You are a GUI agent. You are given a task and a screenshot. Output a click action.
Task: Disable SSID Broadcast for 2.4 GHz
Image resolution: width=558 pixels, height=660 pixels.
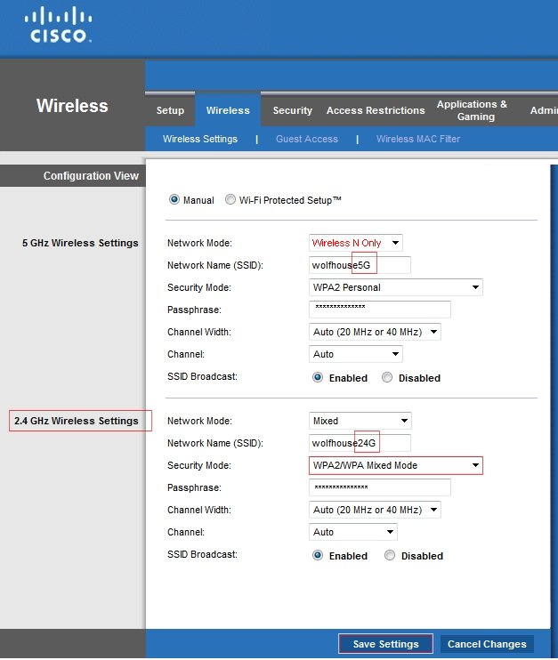(390, 556)
